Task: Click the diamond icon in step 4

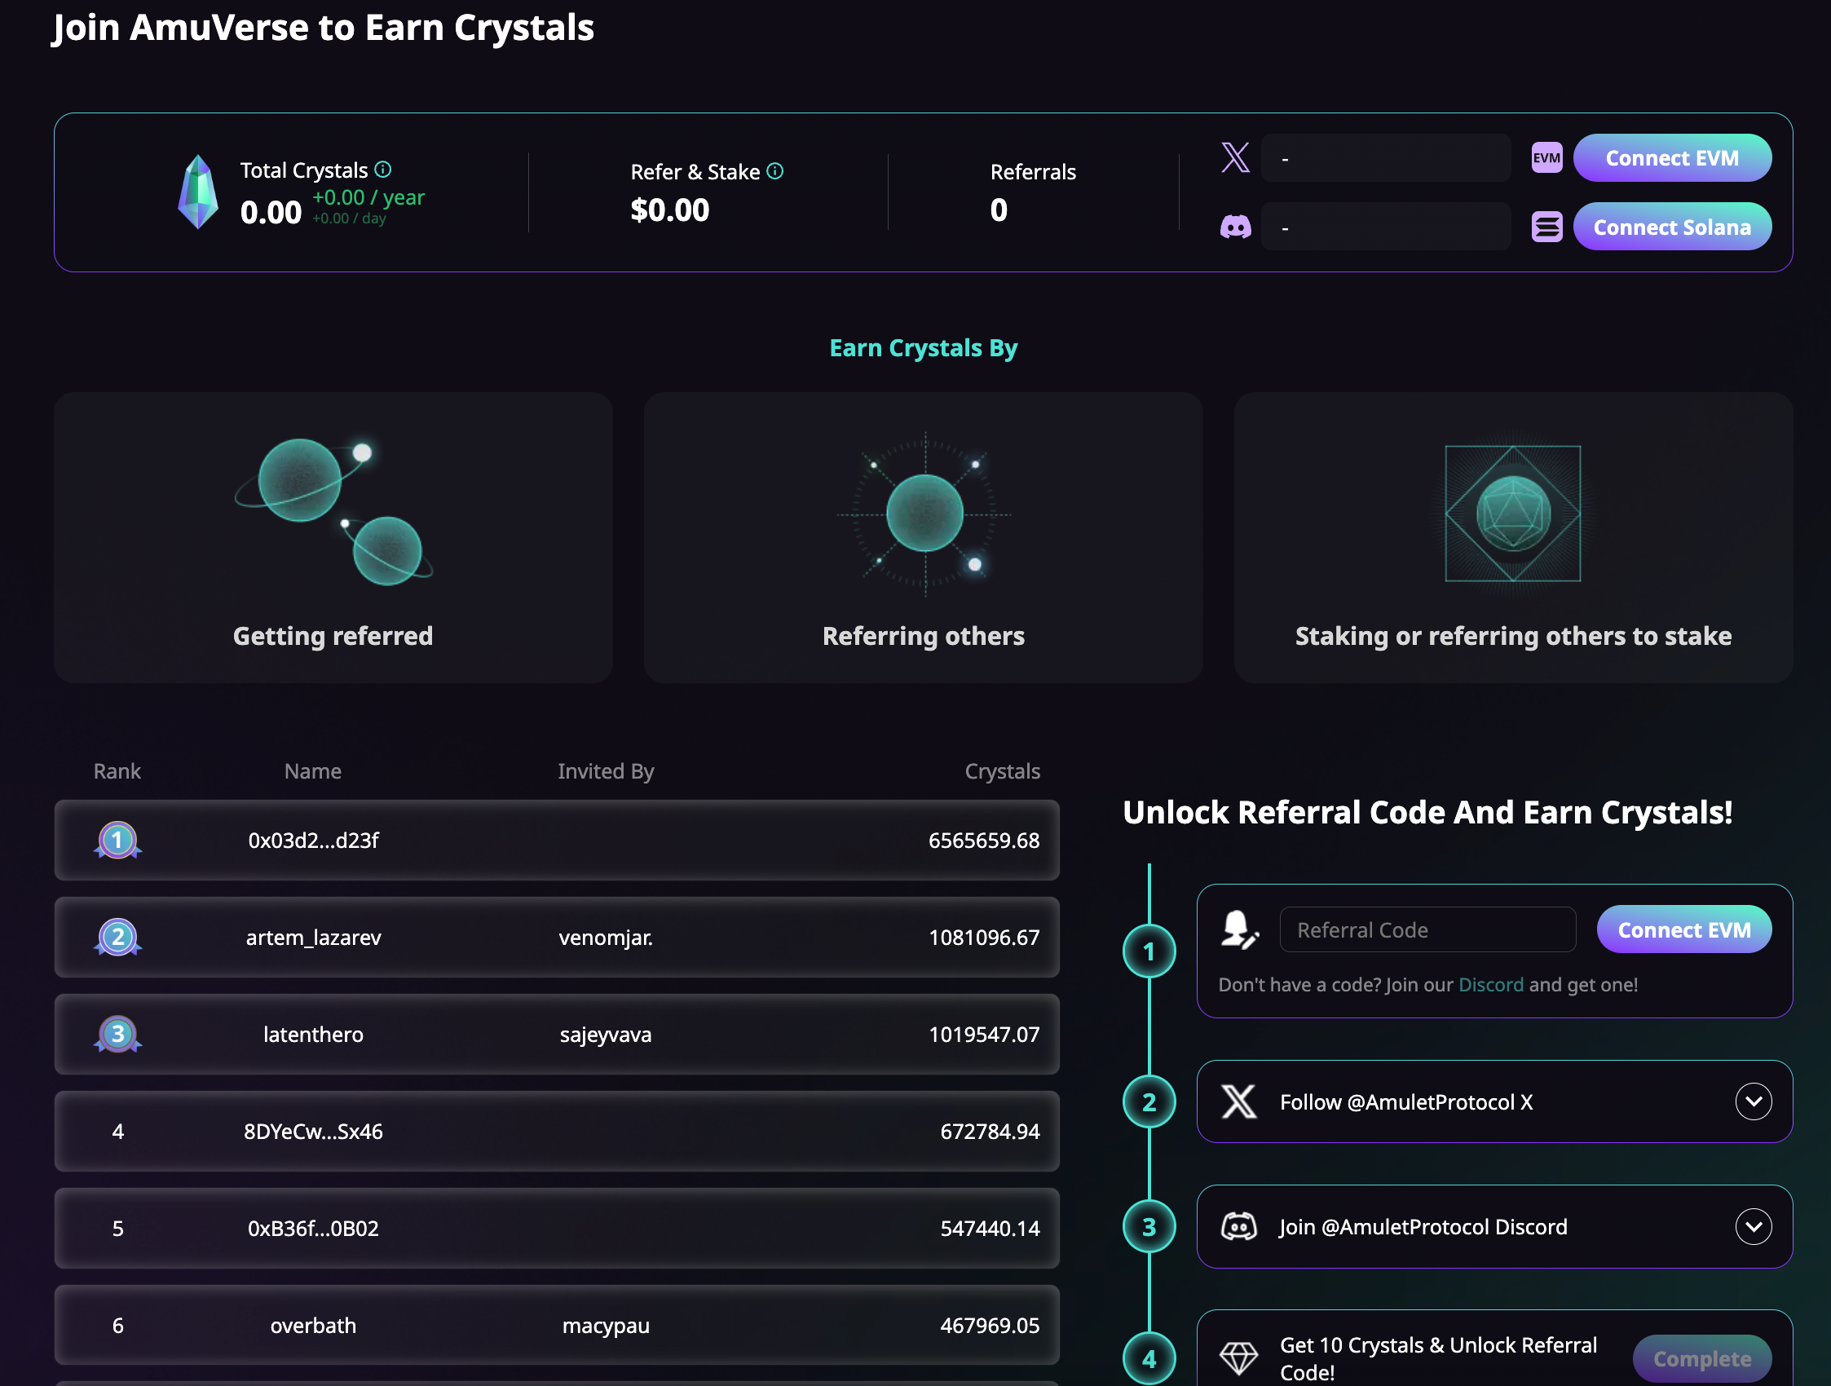Action: tap(1238, 1357)
